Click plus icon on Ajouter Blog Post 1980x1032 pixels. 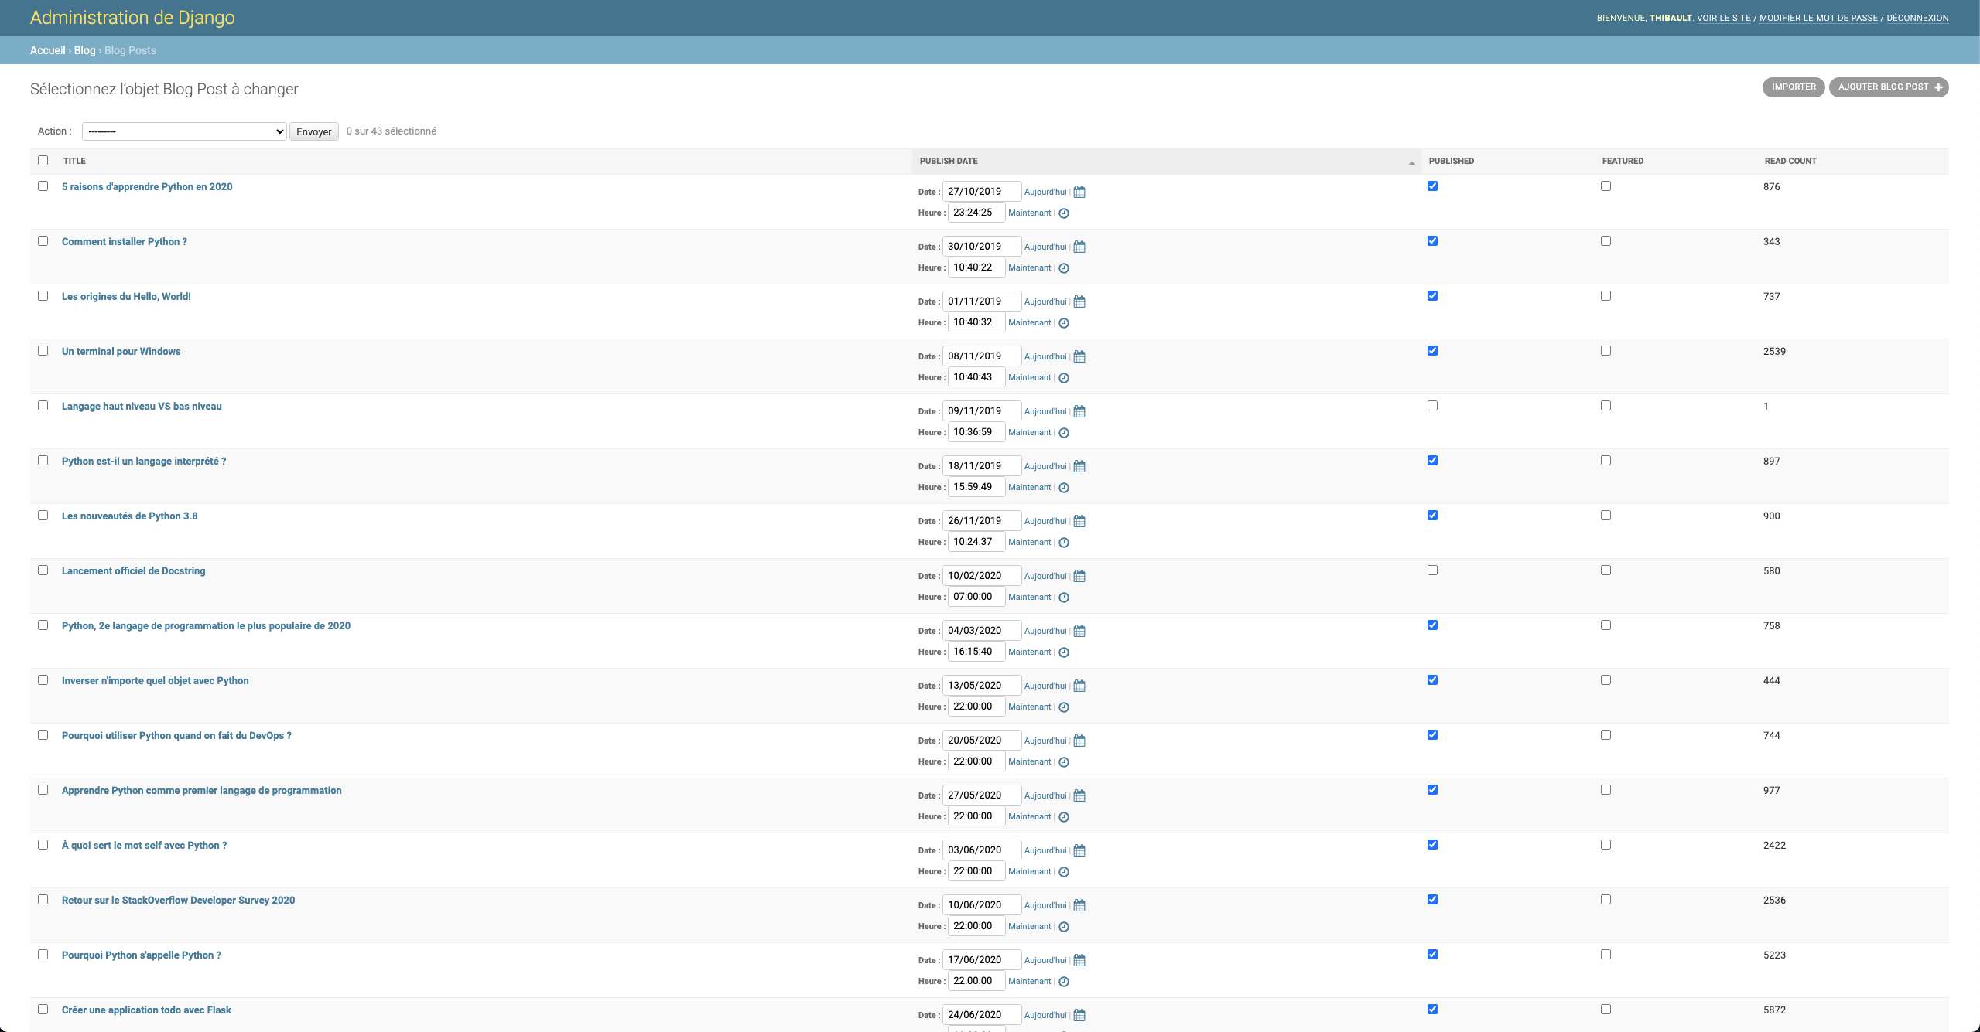coord(1938,87)
